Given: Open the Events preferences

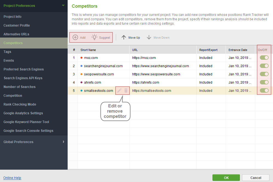Looking at the screenshot, I should point(34,61).
